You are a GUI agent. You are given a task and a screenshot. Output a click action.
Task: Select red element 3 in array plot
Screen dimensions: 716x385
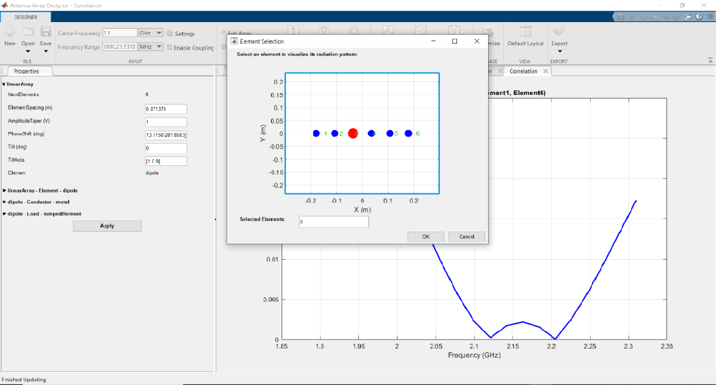(x=353, y=133)
